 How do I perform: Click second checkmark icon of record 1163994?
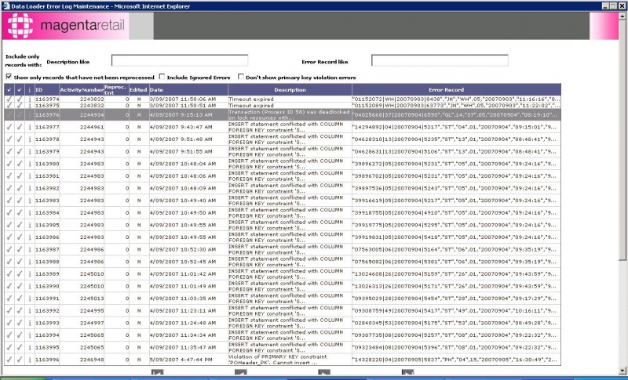point(20,335)
